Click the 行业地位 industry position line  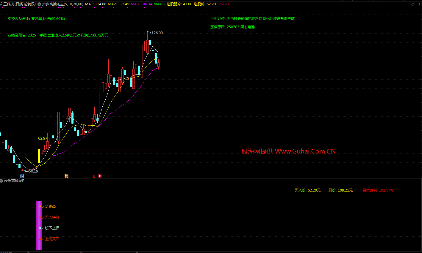click(253, 19)
